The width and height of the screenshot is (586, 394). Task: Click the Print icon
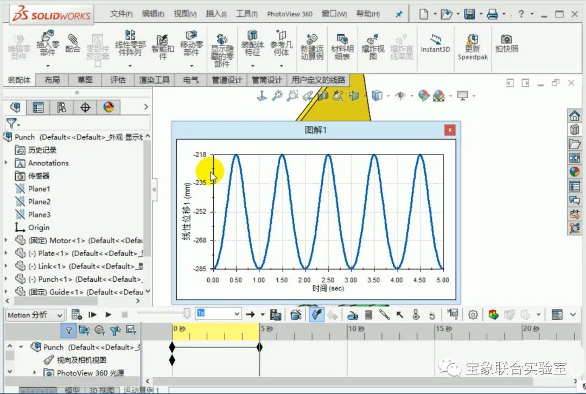492,14
